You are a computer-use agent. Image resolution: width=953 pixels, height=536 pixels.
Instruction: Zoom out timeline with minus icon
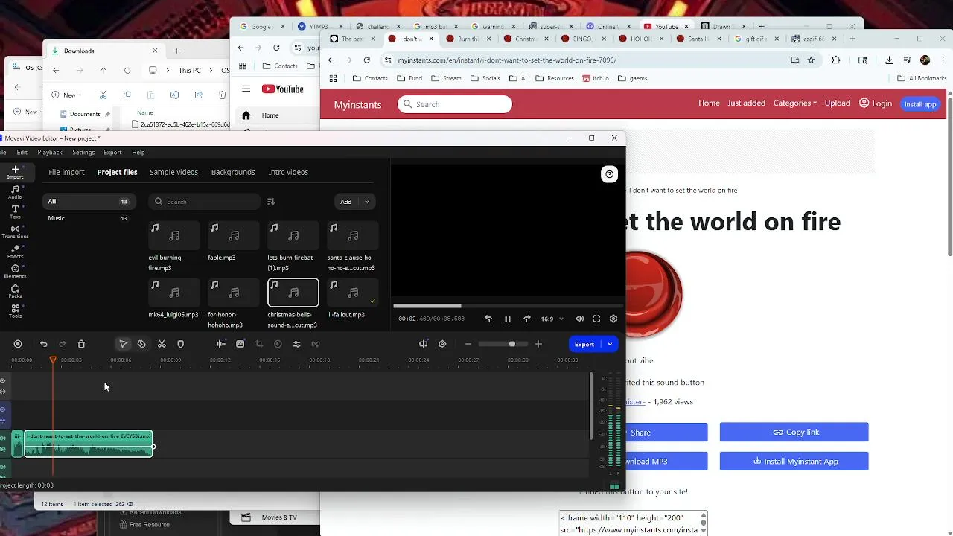468,344
